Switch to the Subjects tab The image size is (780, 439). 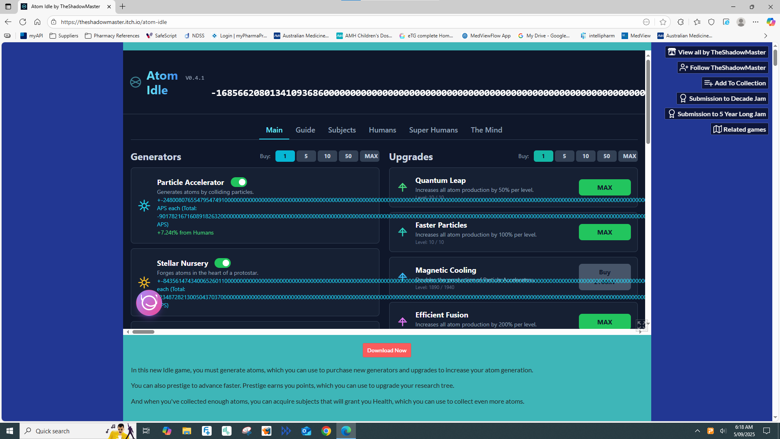(x=342, y=130)
